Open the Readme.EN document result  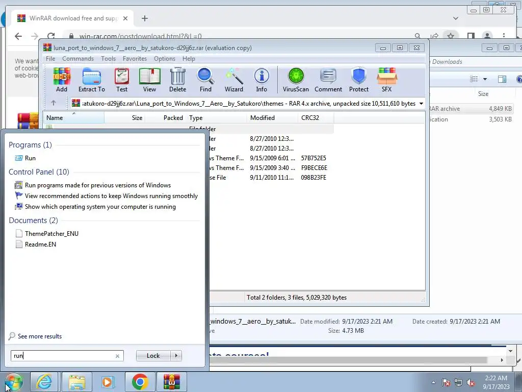pos(36,244)
